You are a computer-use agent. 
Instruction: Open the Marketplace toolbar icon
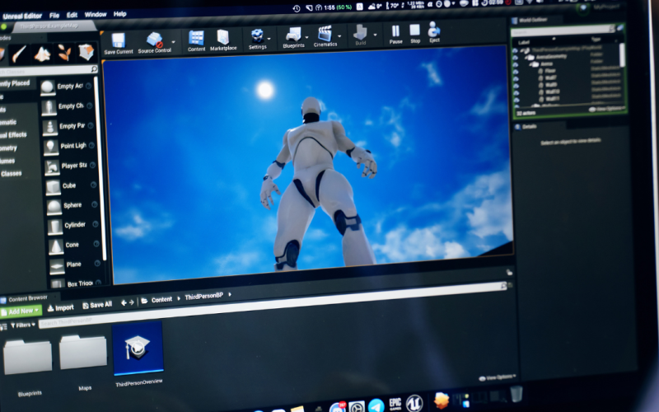[x=222, y=37]
